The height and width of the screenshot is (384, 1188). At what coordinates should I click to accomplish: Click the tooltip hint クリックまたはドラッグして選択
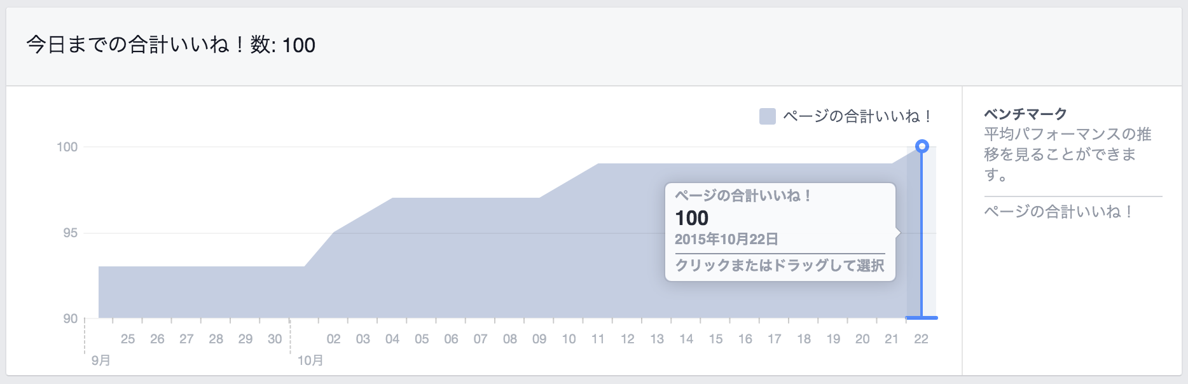(780, 265)
